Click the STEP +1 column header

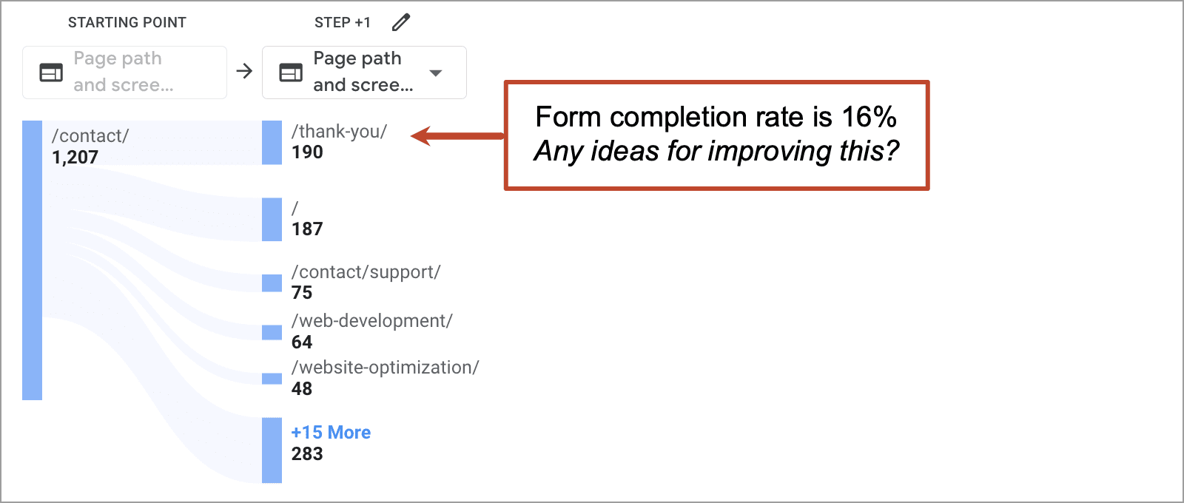[342, 21]
